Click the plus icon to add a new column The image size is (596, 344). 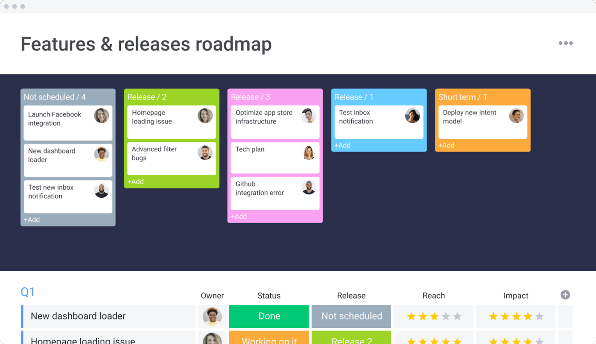pyautogui.click(x=565, y=294)
